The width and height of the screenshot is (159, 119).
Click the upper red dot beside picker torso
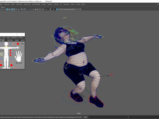(11, 51)
